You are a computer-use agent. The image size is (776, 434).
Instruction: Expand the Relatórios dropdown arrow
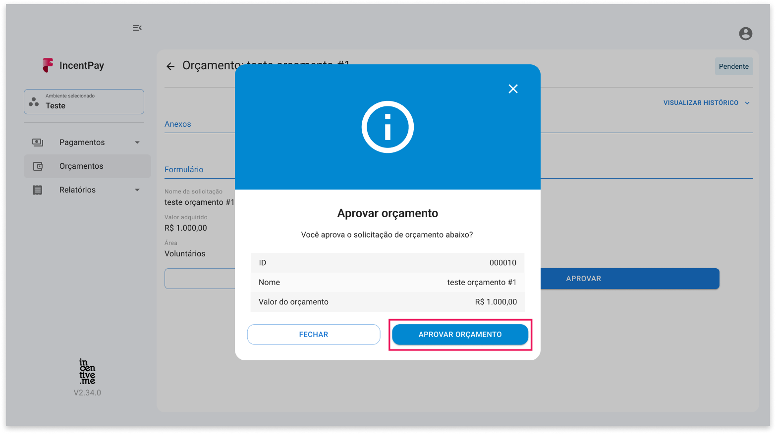137,190
